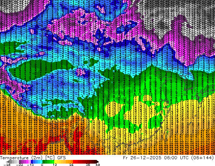Click the 'Temperature (2m) [°C] GFS' title
Image resolution: width=215 pixels, height=166 pixels.
[33, 158]
